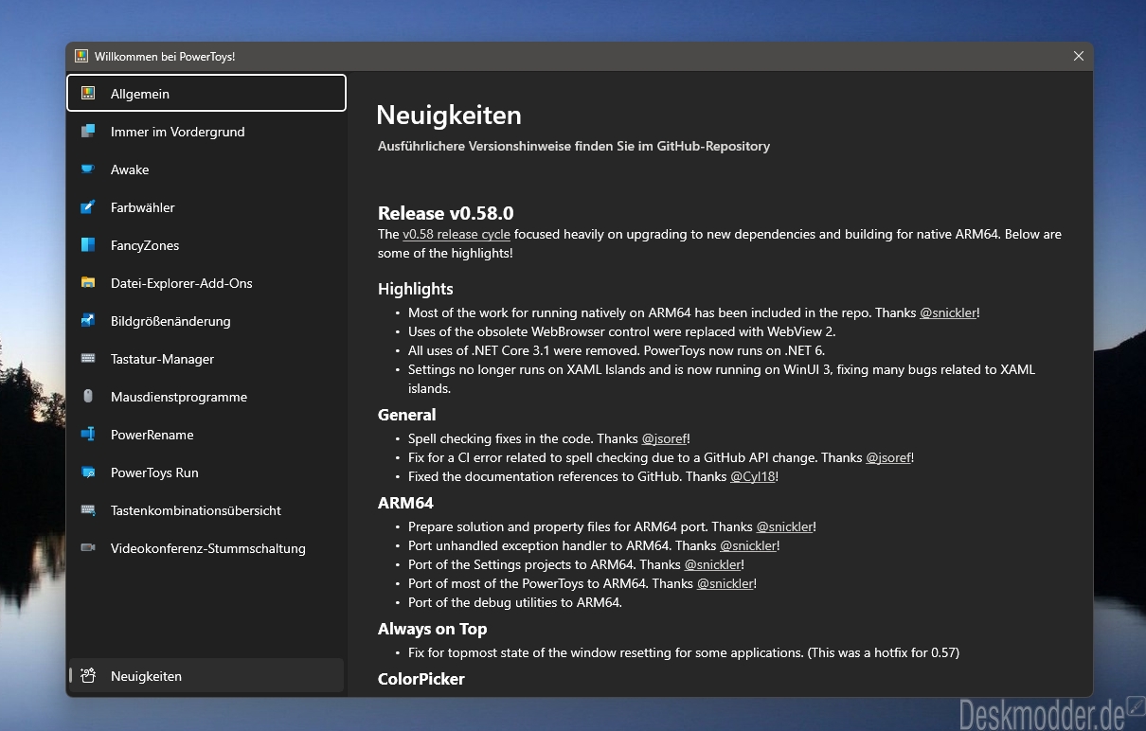Open the Neuigkeiten page at bottom
Image resolution: width=1146 pixels, height=731 pixels.
point(206,676)
